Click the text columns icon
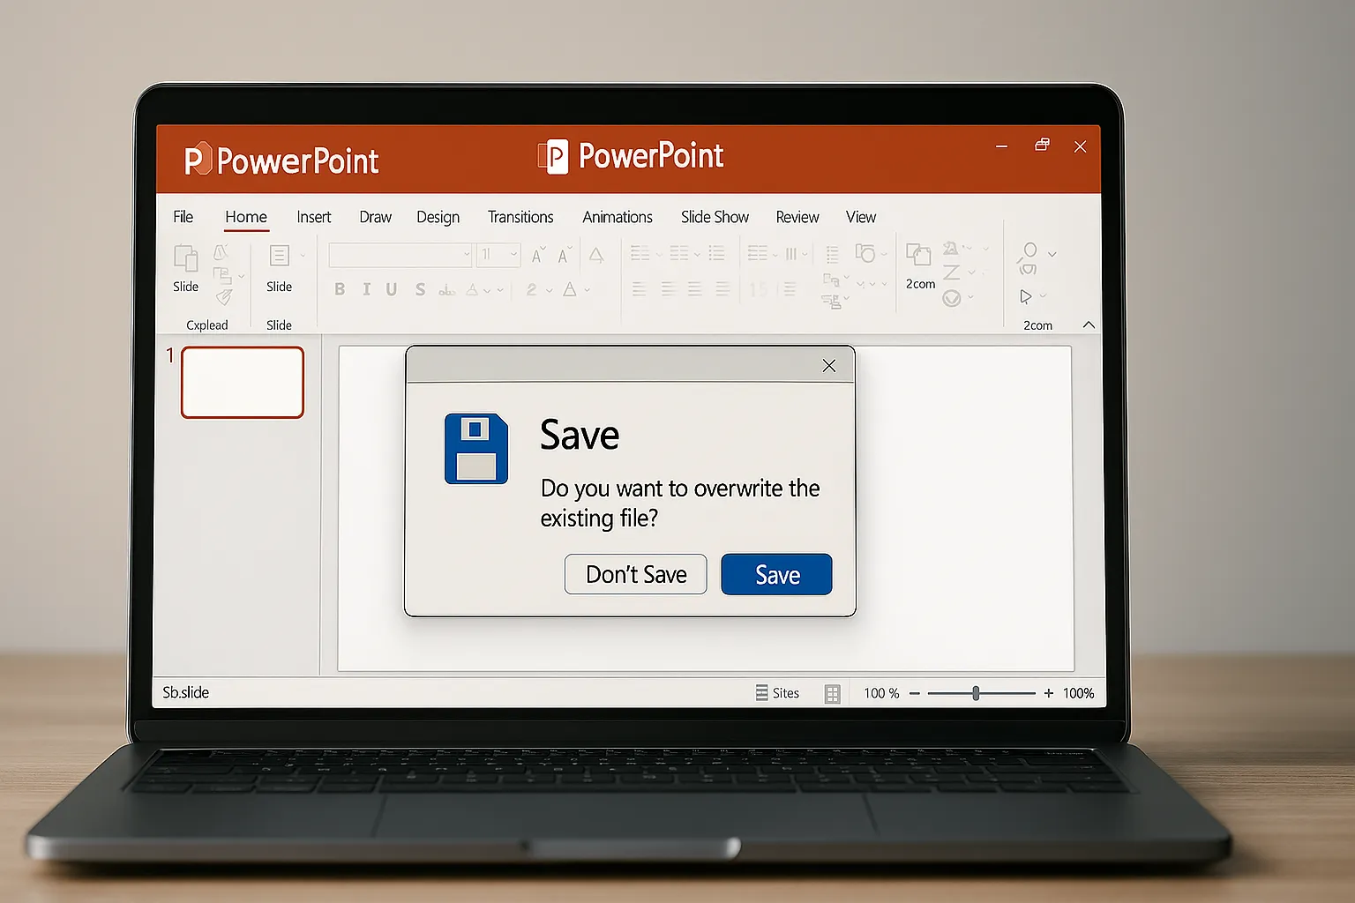 tap(791, 253)
